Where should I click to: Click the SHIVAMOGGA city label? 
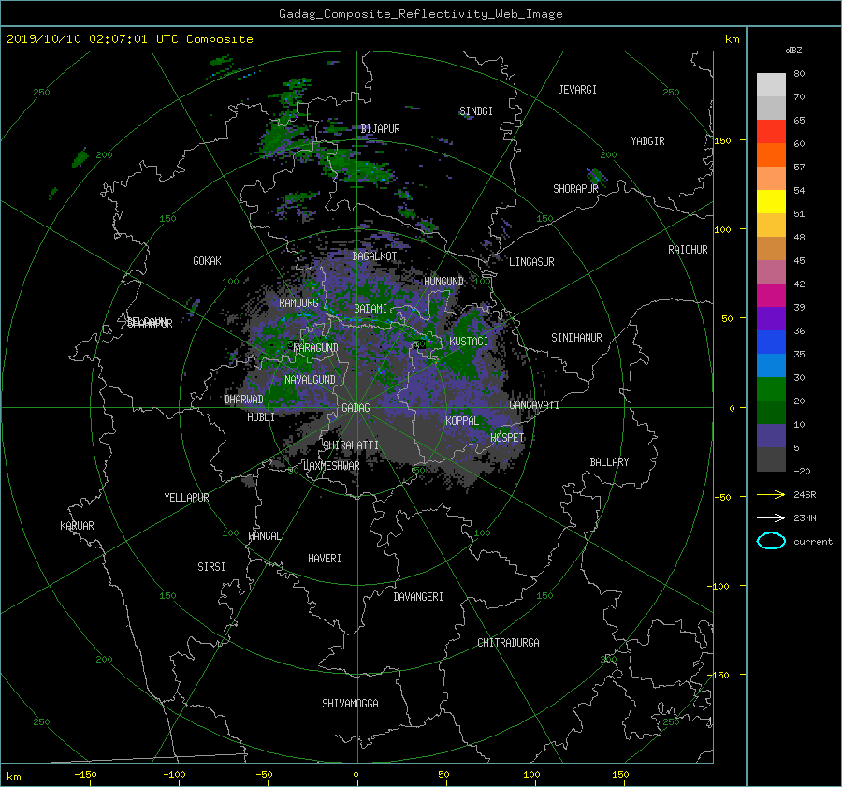[350, 704]
